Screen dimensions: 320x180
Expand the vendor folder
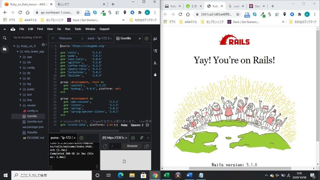tap(20, 105)
